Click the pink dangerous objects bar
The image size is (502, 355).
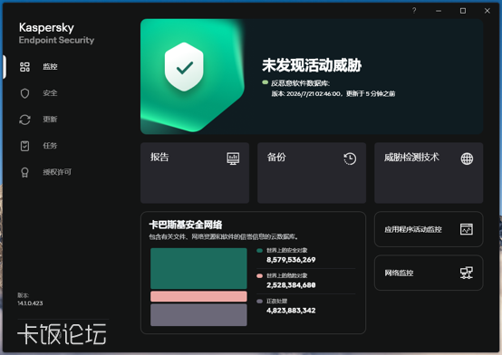click(198, 296)
